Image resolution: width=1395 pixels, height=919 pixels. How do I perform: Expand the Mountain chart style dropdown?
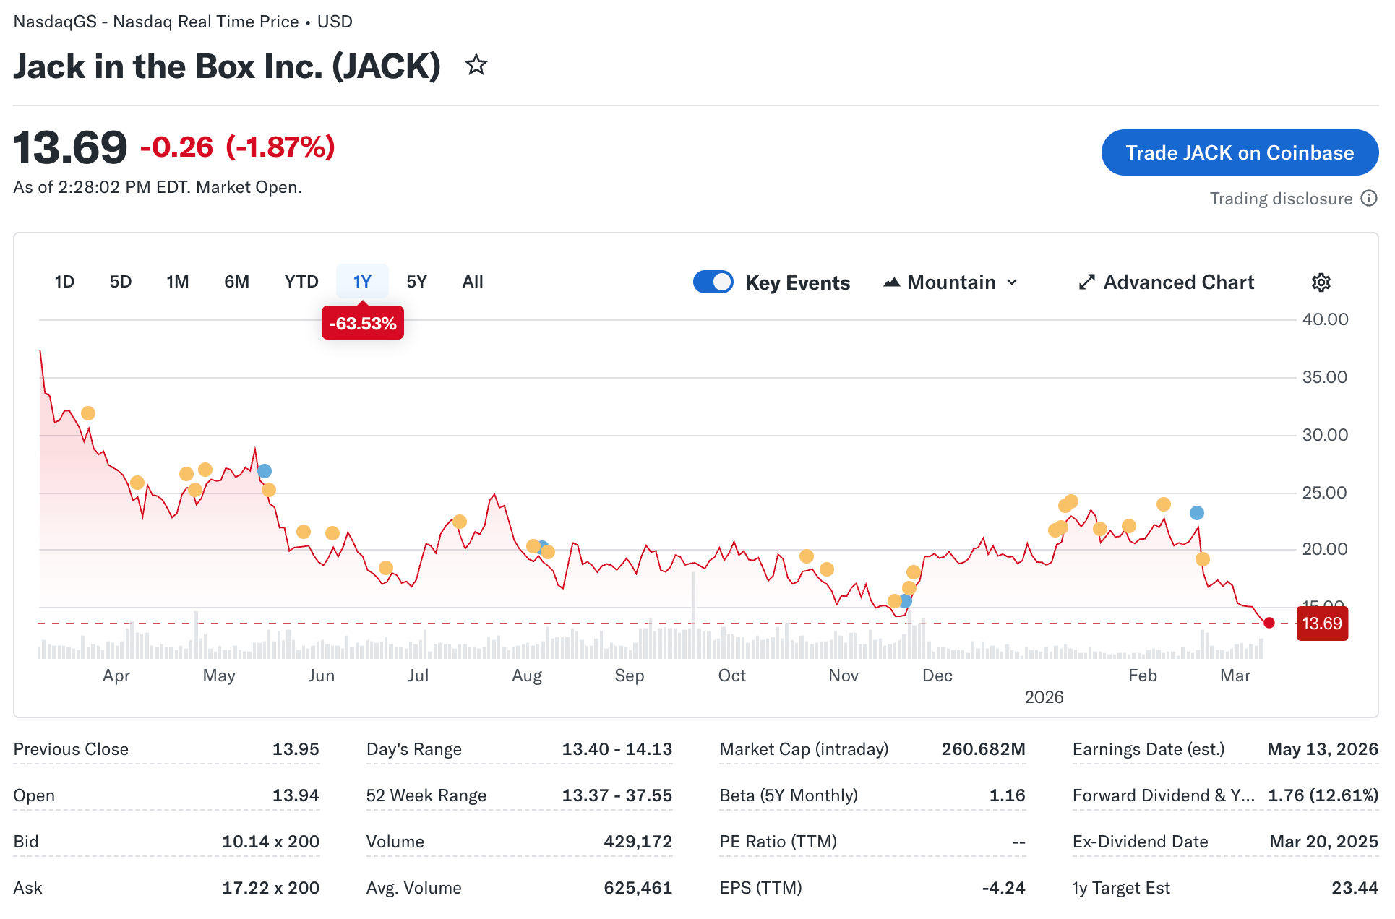[951, 282]
